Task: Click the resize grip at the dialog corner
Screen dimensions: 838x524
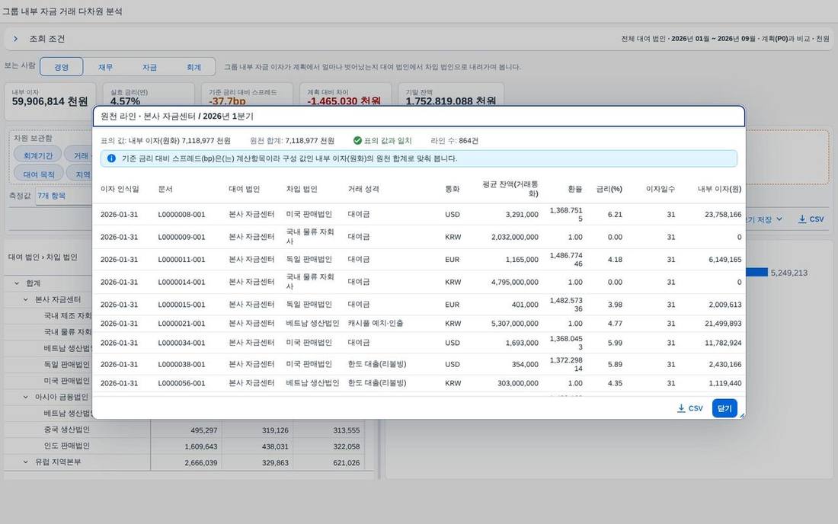Action: point(742,415)
